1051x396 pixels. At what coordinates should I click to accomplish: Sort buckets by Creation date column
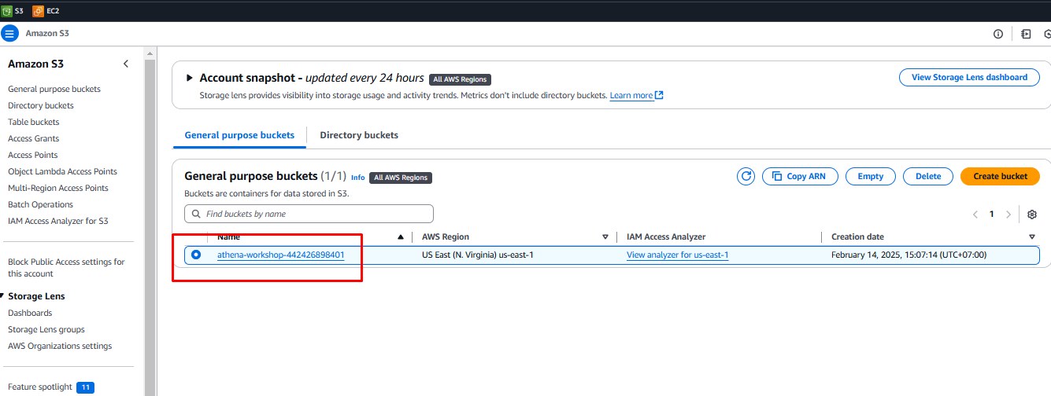pos(1031,236)
